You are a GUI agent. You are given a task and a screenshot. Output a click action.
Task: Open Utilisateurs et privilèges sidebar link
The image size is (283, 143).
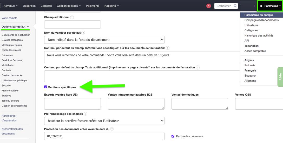tap(15, 80)
